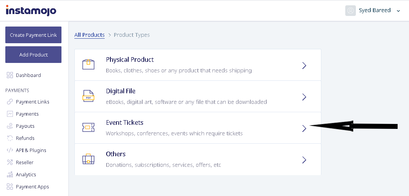Click the user avatar icon

click(350, 11)
